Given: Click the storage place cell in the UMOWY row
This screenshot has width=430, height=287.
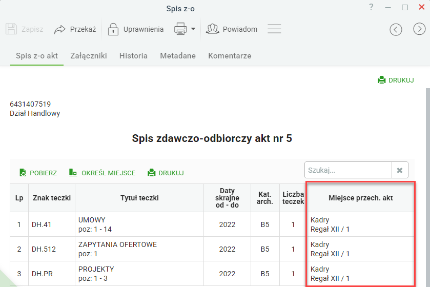Looking at the screenshot, I should [x=360, y=224].
